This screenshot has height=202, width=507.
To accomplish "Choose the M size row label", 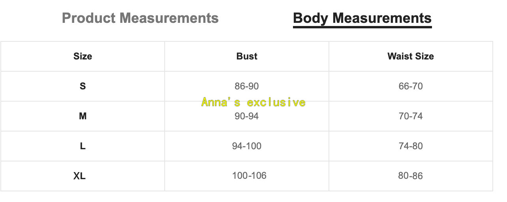I will tap(83, 116).
